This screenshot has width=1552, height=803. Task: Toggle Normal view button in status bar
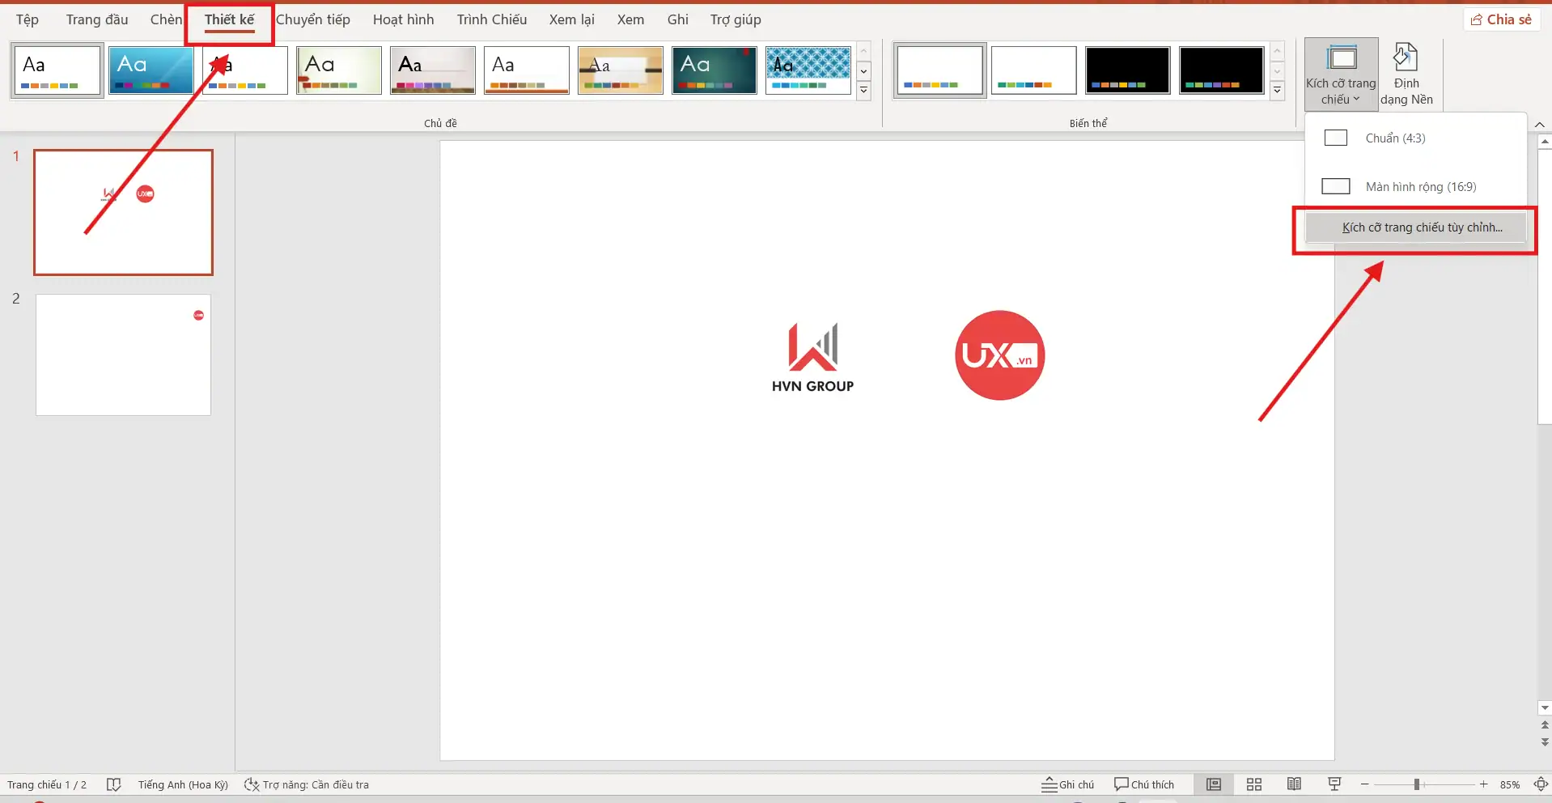1213,784
